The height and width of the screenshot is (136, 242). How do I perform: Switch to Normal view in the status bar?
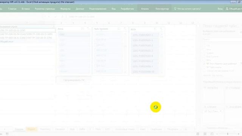pos(198,134)
